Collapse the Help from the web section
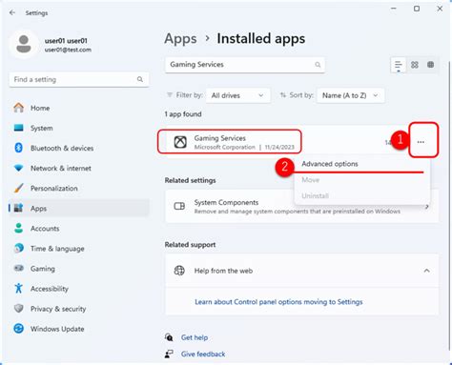This screenshot has height=365, width=452. pyautogui.click(x=426, y=271)
